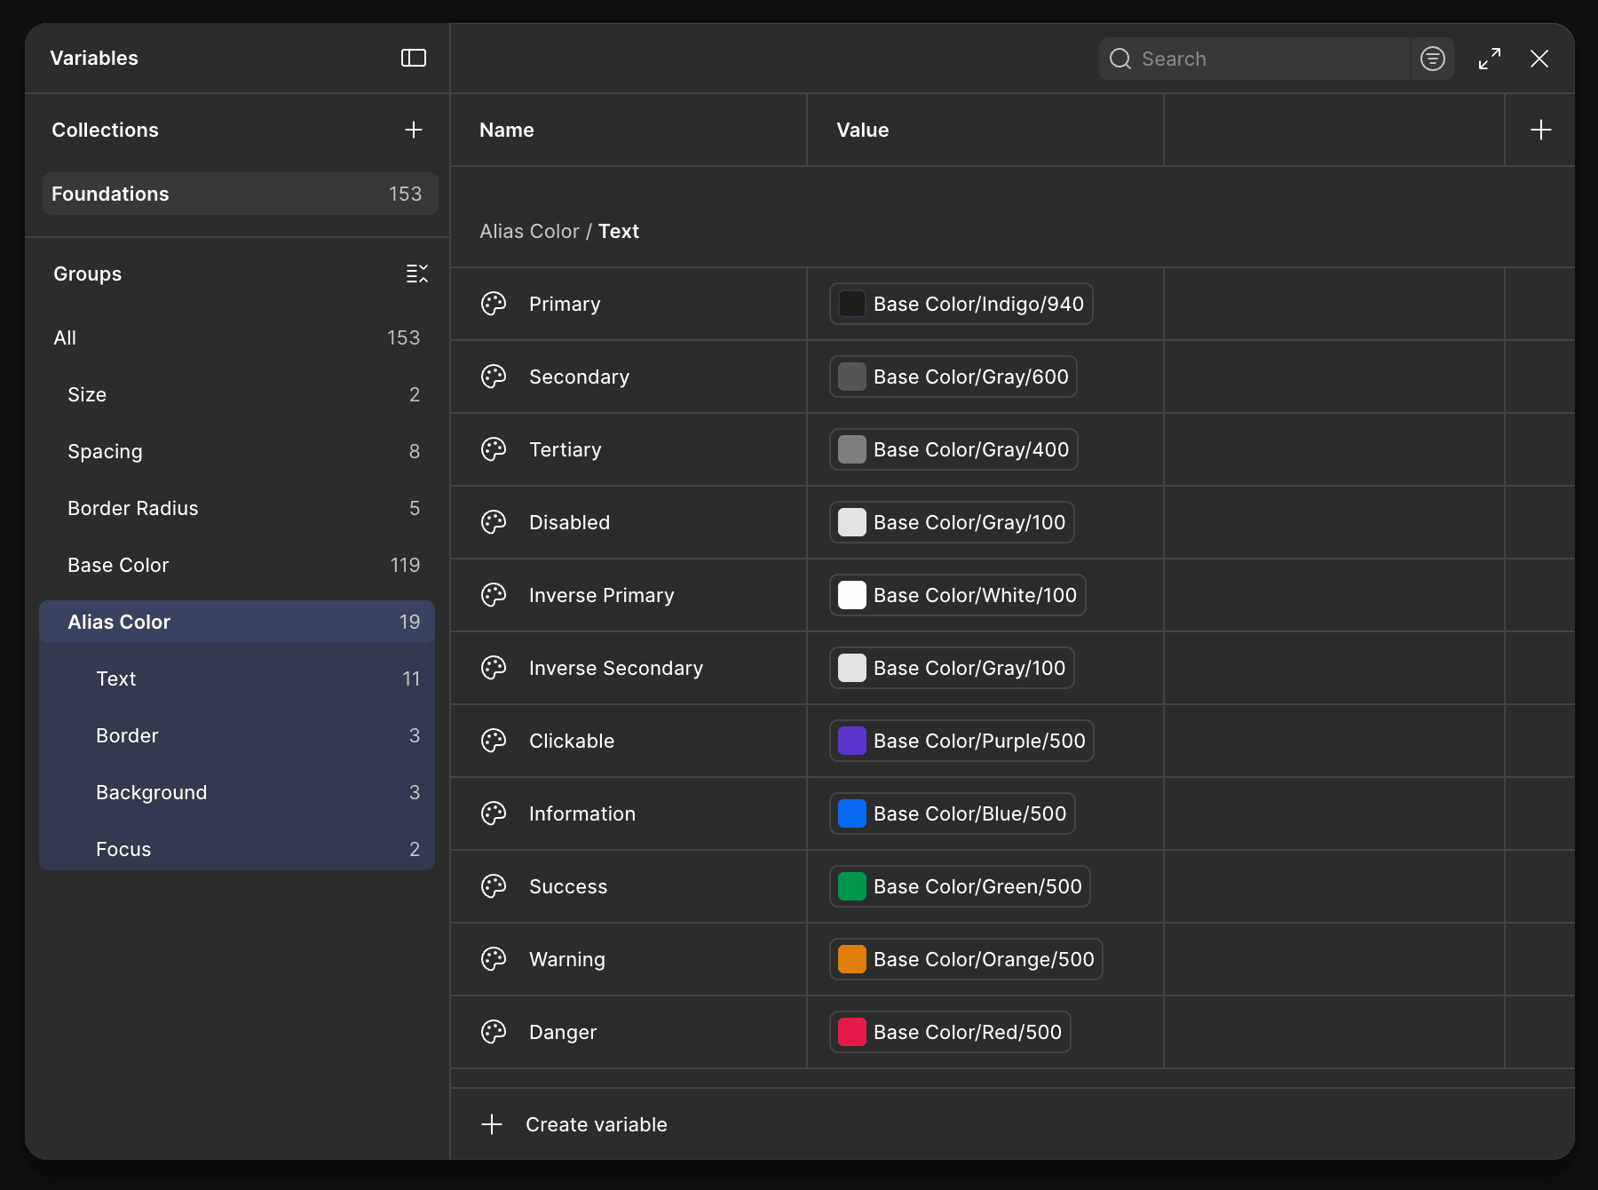Open the Border Radius group
Screen dimensions: 1598x1190
(x=237, y=508)
